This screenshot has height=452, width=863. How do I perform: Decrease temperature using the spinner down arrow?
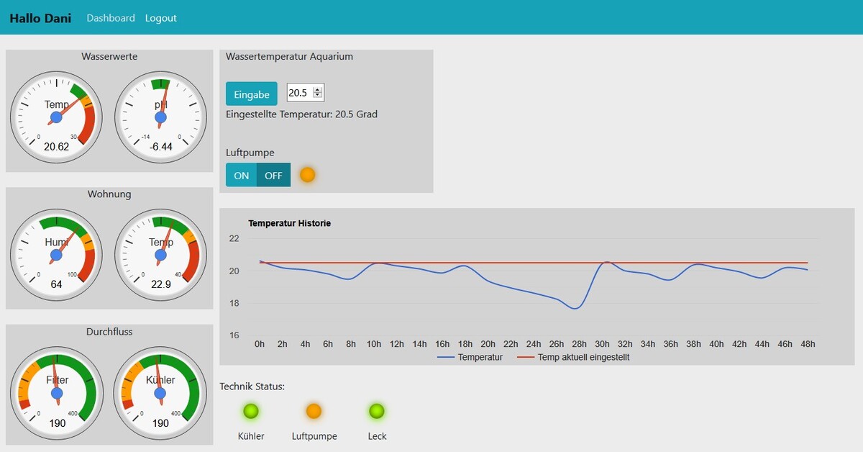[318, 96]
